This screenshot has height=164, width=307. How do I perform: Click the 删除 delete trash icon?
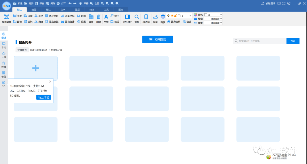click(x=99, y=19)
